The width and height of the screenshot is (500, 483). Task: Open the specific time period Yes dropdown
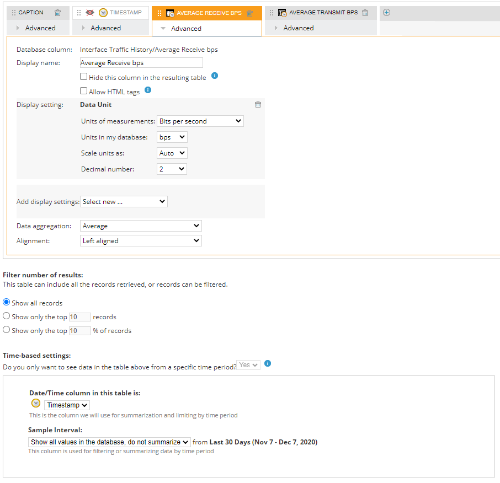click(x=248, y=365)
